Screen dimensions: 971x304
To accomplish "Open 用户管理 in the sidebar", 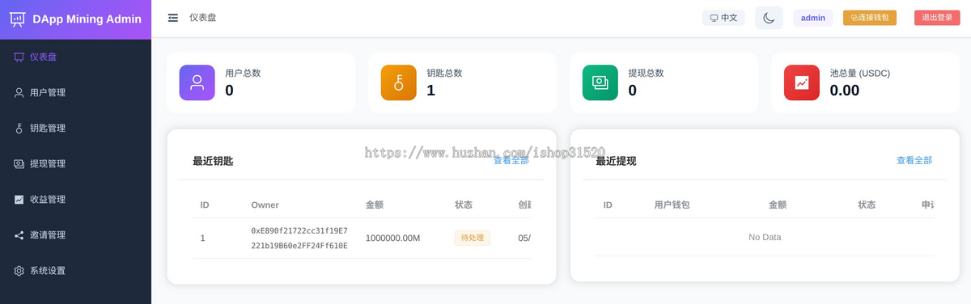I will pyautogui.click(x=75, y=93).
